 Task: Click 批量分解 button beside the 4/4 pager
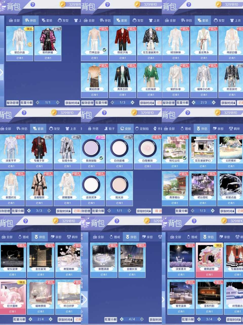(111, 319)
